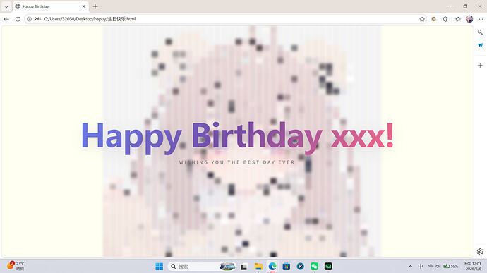Screen dimensions: 487x273
Task: Open a new tab with plus button
Action: point(95,6)
